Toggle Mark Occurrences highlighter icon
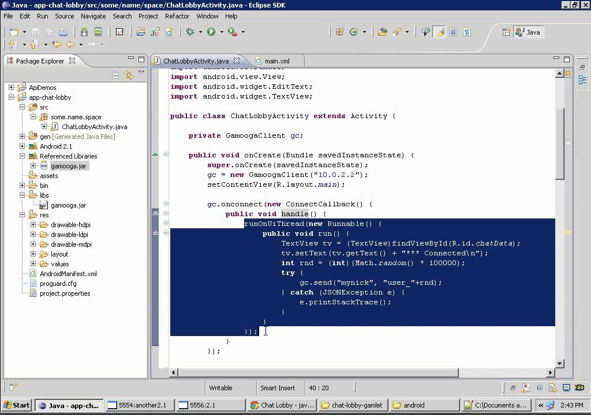 [439, 32]
